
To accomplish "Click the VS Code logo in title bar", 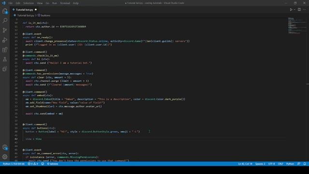I will [4, 3].
